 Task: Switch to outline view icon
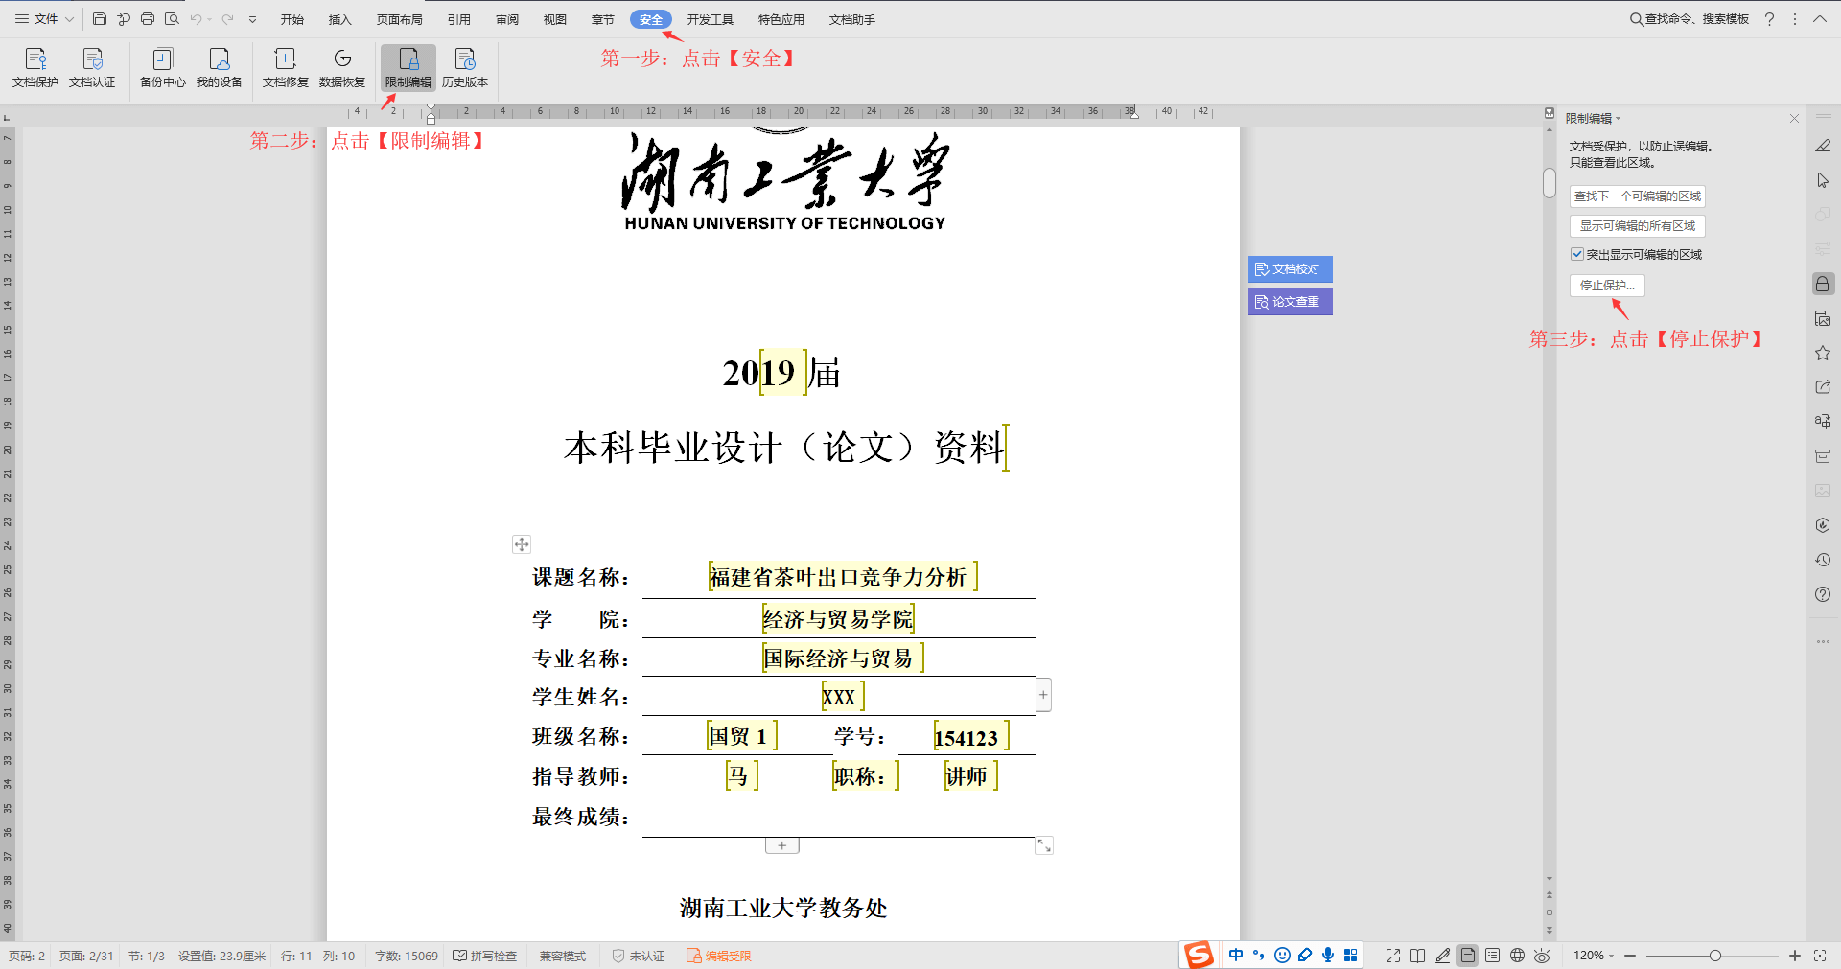point(1493,956)
